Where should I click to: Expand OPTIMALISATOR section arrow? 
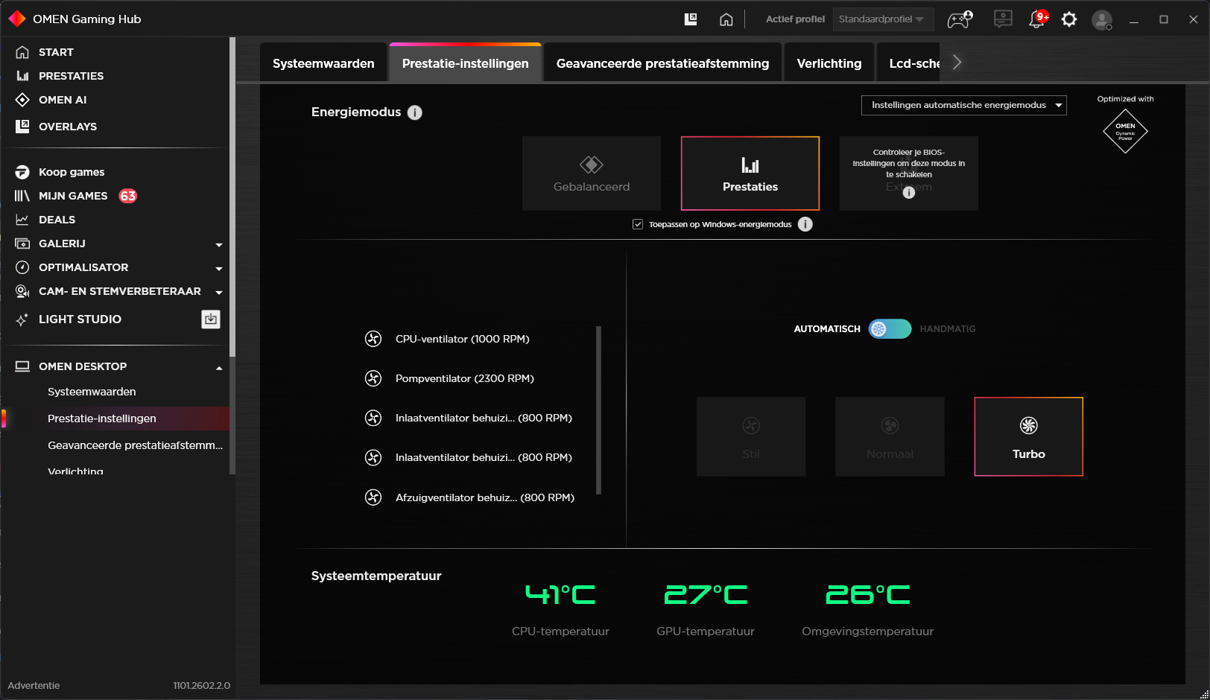(x=219, y=268)
